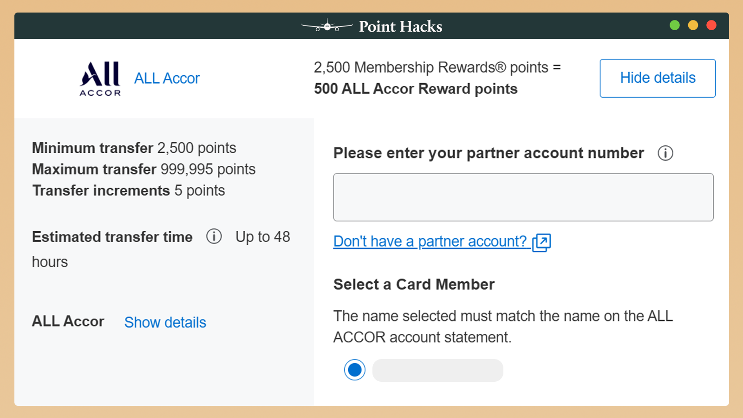Click the external link icon after partner account link
This screenshot has height=418, width=743.
pos(541,242)
